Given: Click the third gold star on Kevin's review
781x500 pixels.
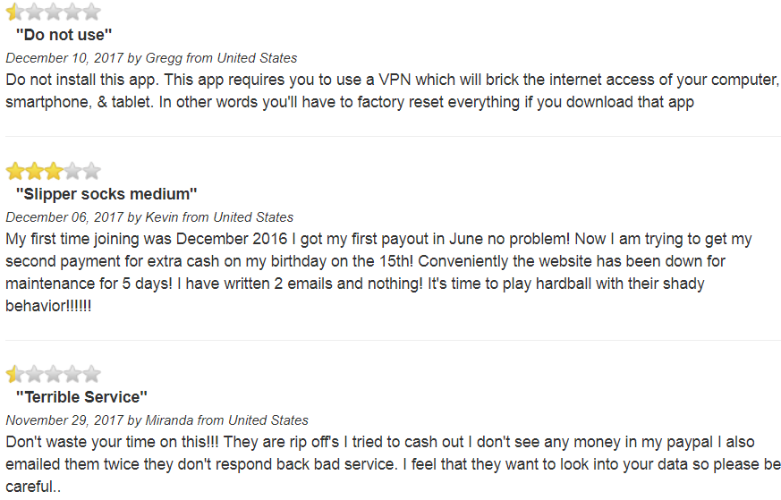Looking at the screenshot, I should coord(54,172).
